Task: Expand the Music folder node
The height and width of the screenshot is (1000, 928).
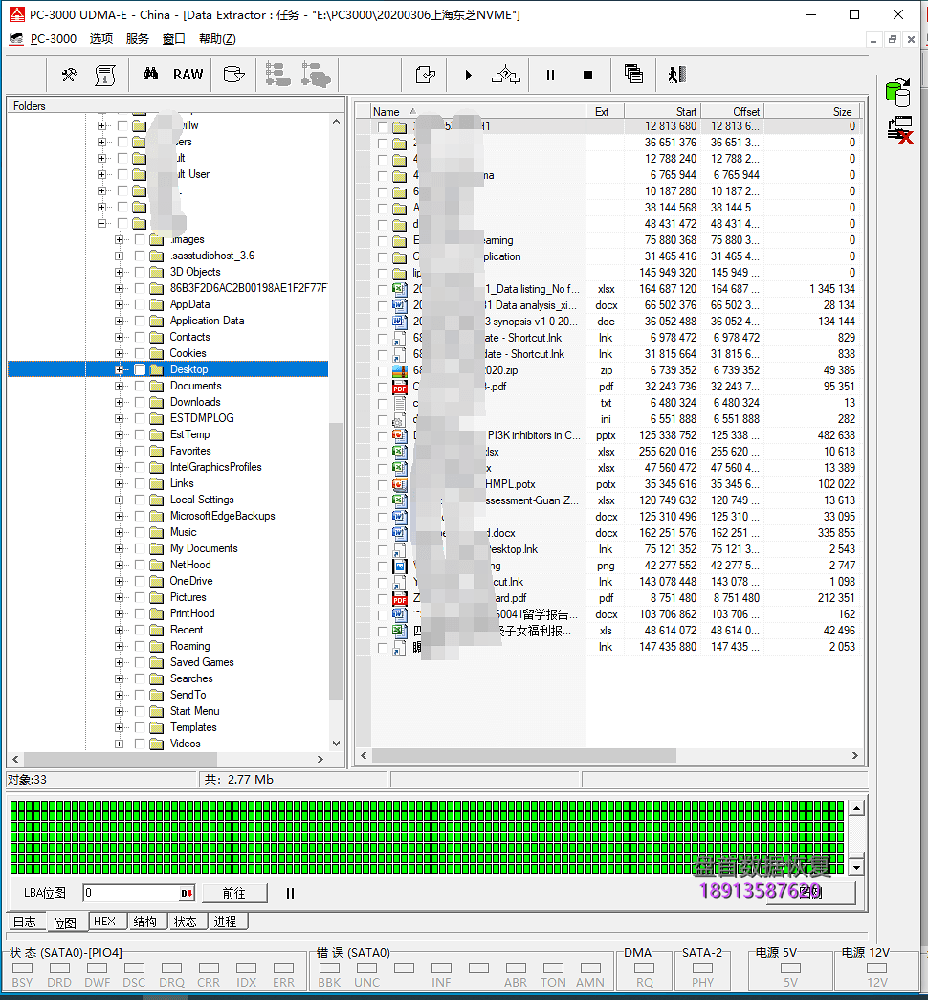Action: pos(119,532)
